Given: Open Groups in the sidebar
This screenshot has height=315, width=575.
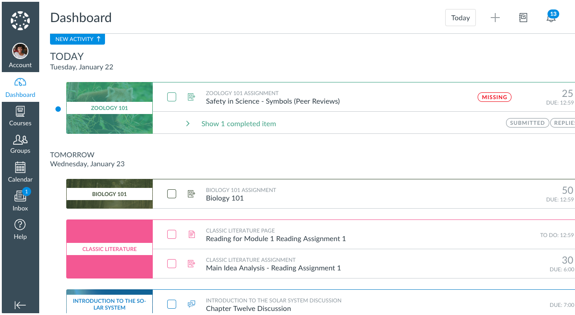Looking at the screenshot, I should 20,144.
